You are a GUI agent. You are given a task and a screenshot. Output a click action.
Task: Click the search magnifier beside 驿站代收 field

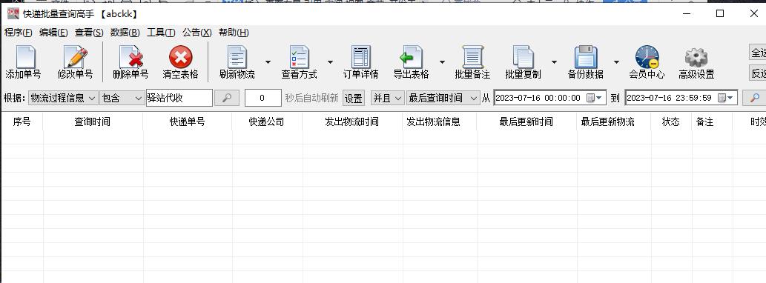click(227, 98)
